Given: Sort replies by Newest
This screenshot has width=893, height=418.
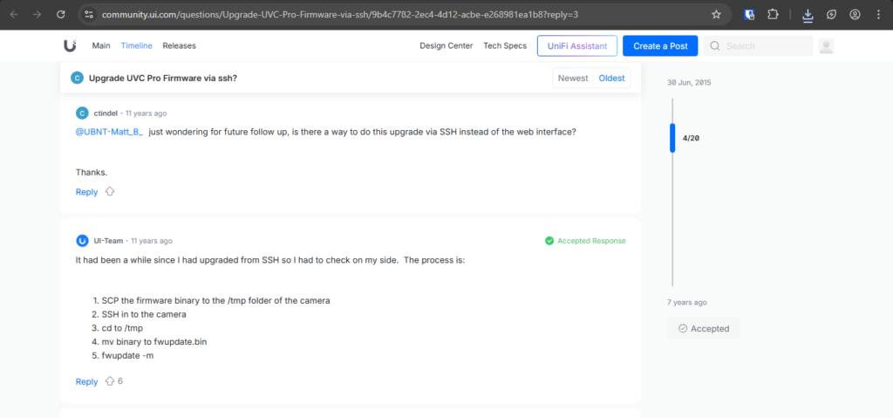Looking at the screenshot, I should pyautogui.click(x=573, y=79).
